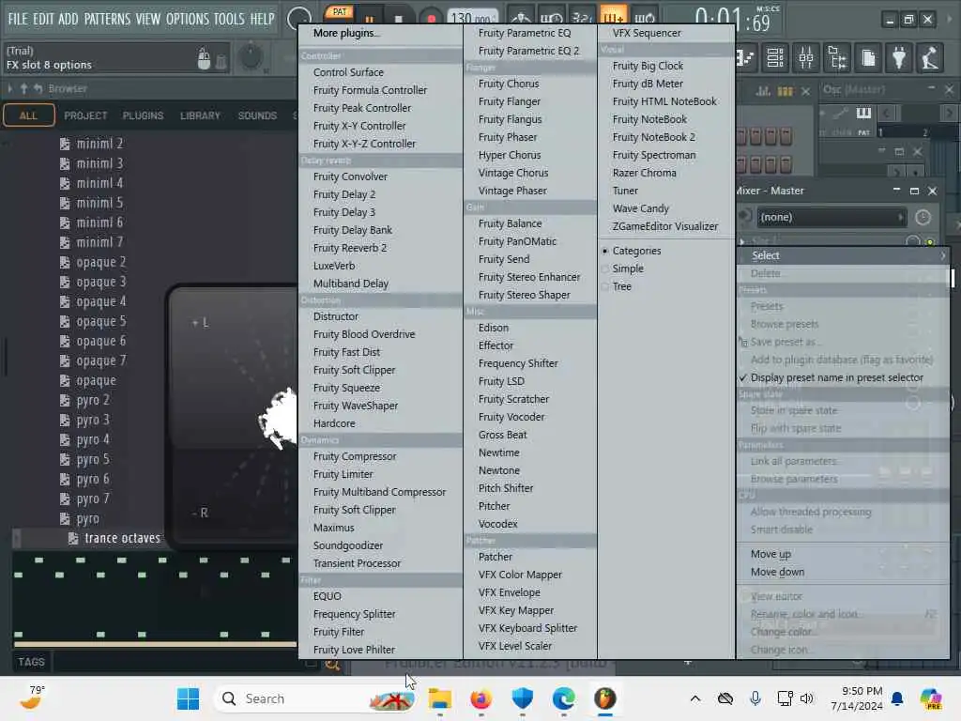Image resolution: width=961 pixels, height=721 pixels.
Task: Click the Windows taskbar Search box
Action: click(x=313, y=698)
